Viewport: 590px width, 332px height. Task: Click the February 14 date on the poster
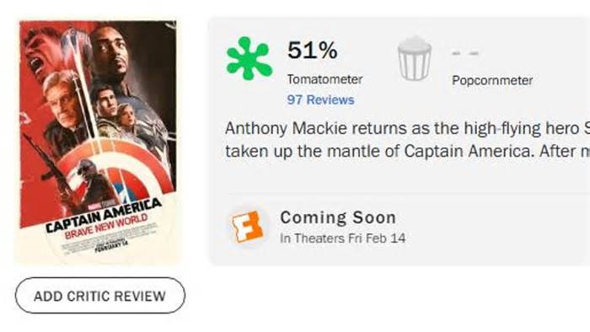pyautogui.click(x=111, y=246)
